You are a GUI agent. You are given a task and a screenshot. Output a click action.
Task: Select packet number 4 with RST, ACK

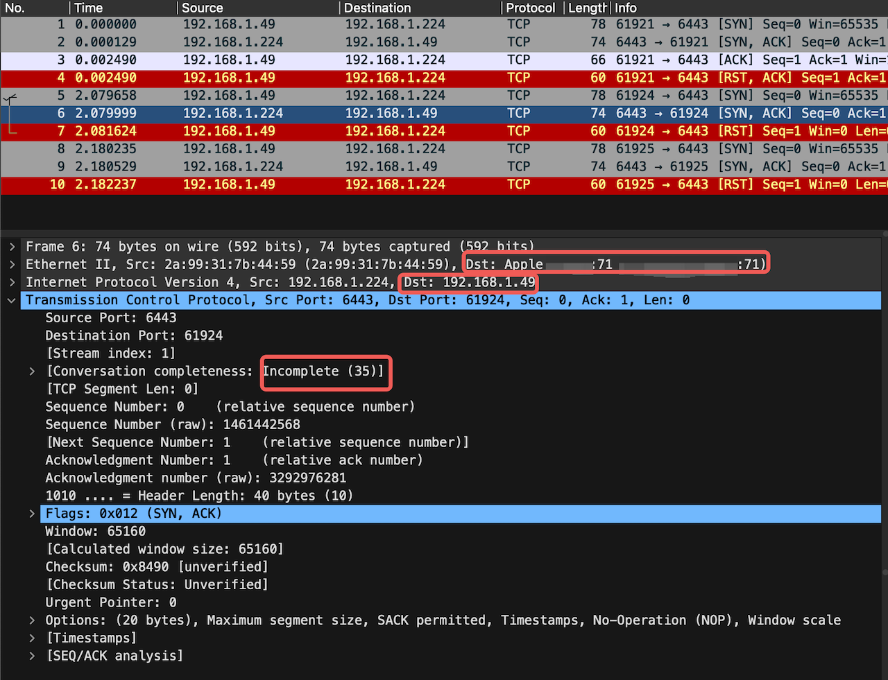444,78
